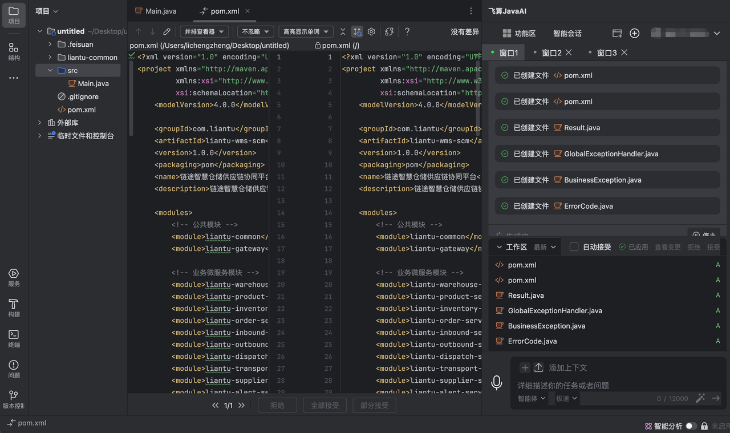Click the microphone voice input icon
The width and height of the screenshot is (730, 433).
497,383
